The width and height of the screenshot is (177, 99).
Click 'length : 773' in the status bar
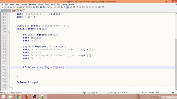pos(86,93)
